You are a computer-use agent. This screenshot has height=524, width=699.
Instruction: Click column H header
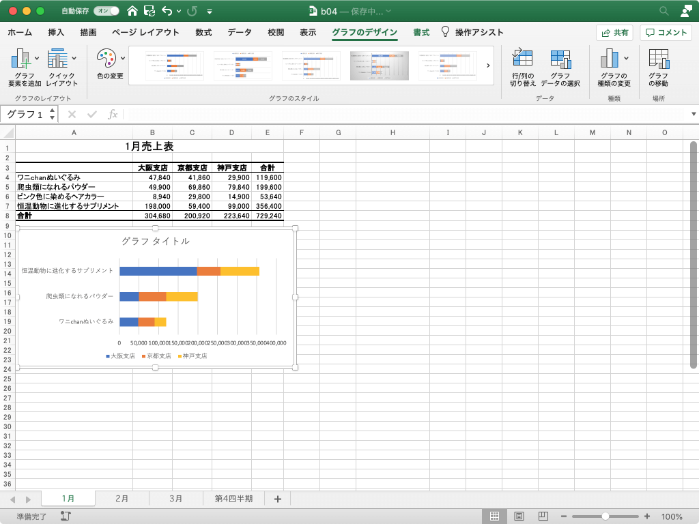point(393,132)
